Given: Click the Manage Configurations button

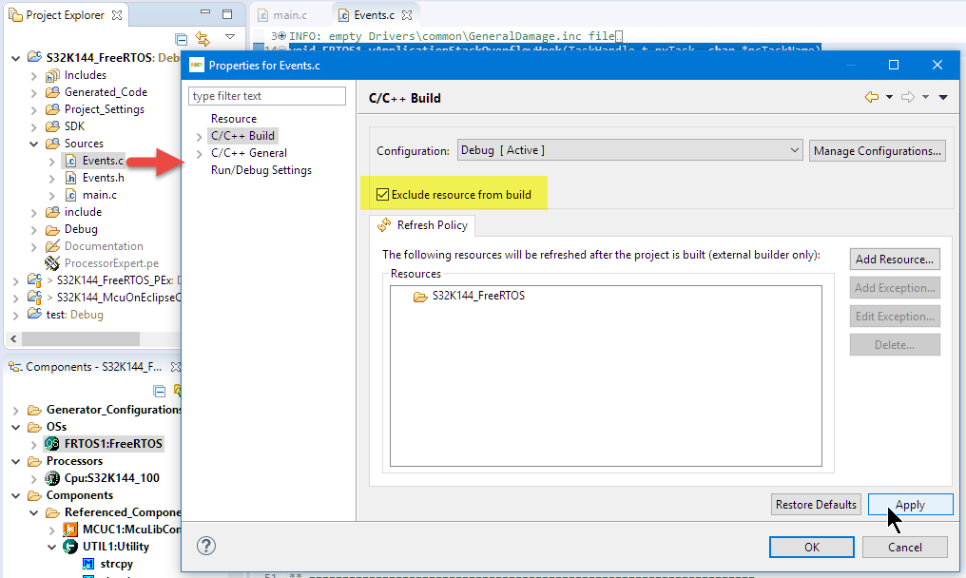Looking at the screenshot, I should [878, 150].
